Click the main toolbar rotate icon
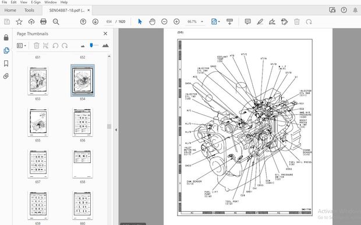This screenshot has height=225, width=361. [309, 21]
